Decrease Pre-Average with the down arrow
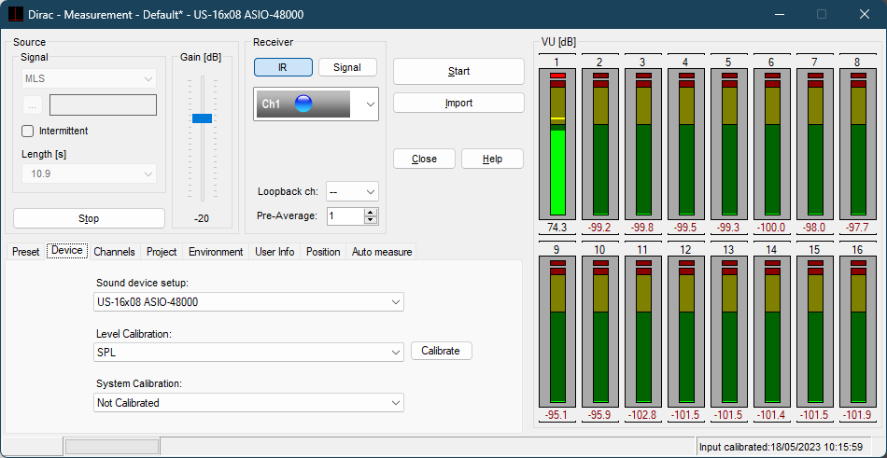 pyautogui.click(x=371, y=220)
